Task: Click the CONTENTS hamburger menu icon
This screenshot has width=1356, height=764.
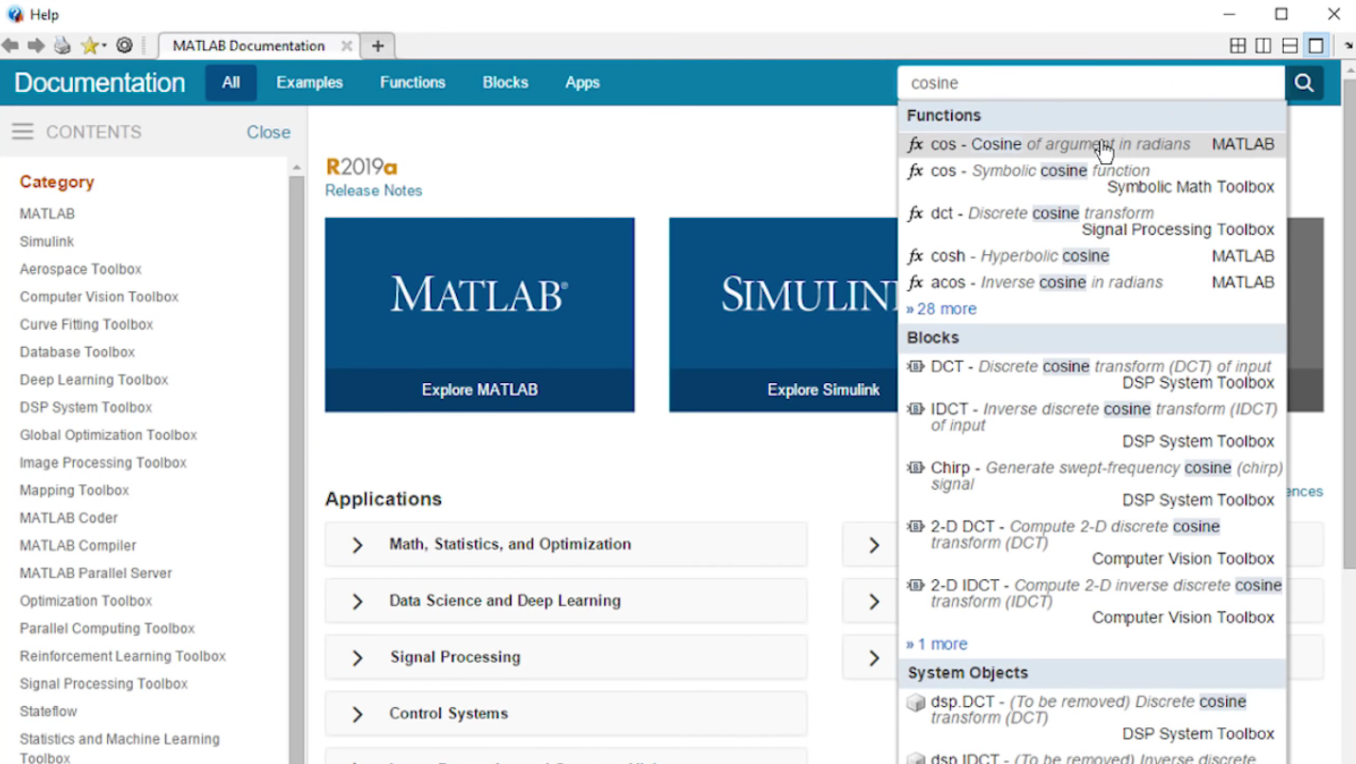Action: click(23, 132)
